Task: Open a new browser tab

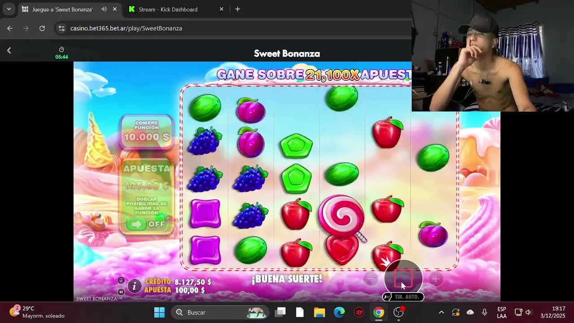Action: (238, 9)
